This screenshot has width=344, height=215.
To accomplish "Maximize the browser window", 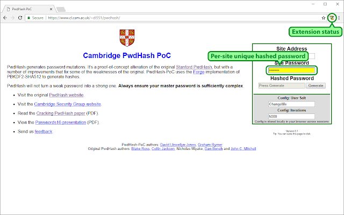I will pyautogui.click(x=325, y=4).
